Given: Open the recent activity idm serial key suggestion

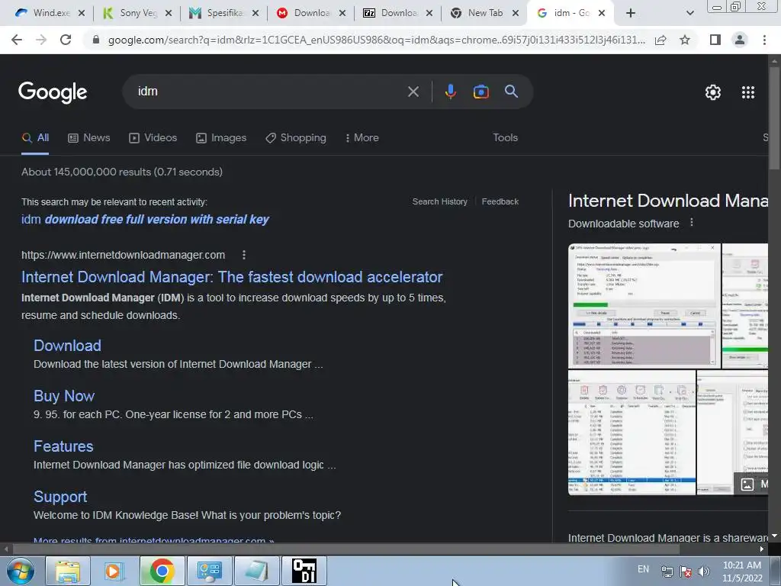Looking at the screenshot, I should (145, 219).
